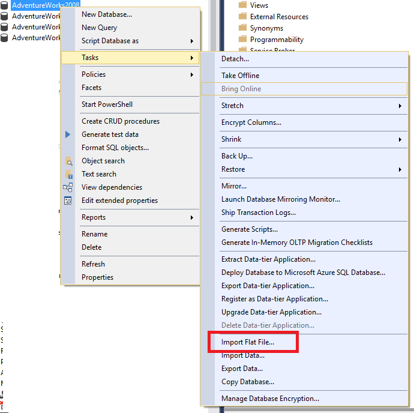Click the Text search icon
Image resolution: width=414 pixels, height=413 pixels.
(68, 174)
